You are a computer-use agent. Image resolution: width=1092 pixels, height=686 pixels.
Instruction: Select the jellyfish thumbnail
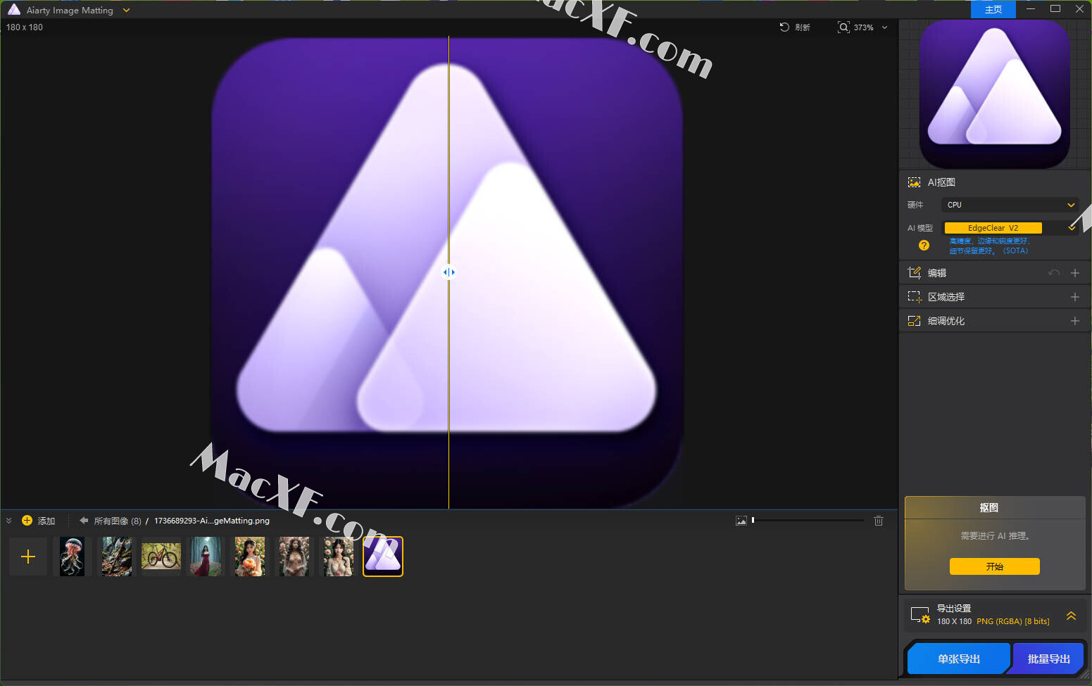coord(72,557)
